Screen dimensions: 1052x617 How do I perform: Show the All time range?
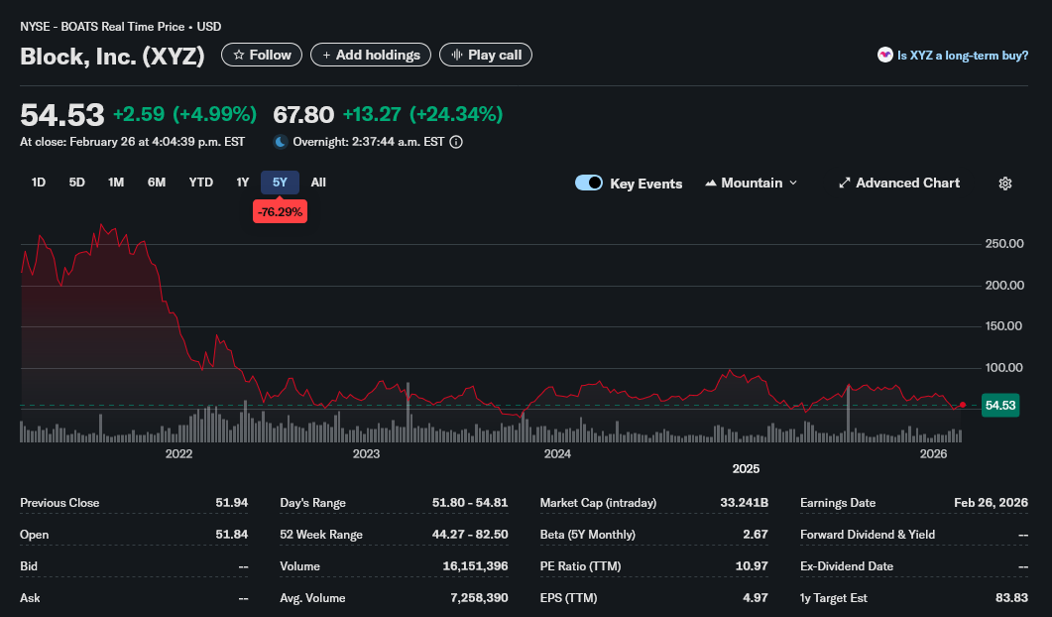pos(318,182)
